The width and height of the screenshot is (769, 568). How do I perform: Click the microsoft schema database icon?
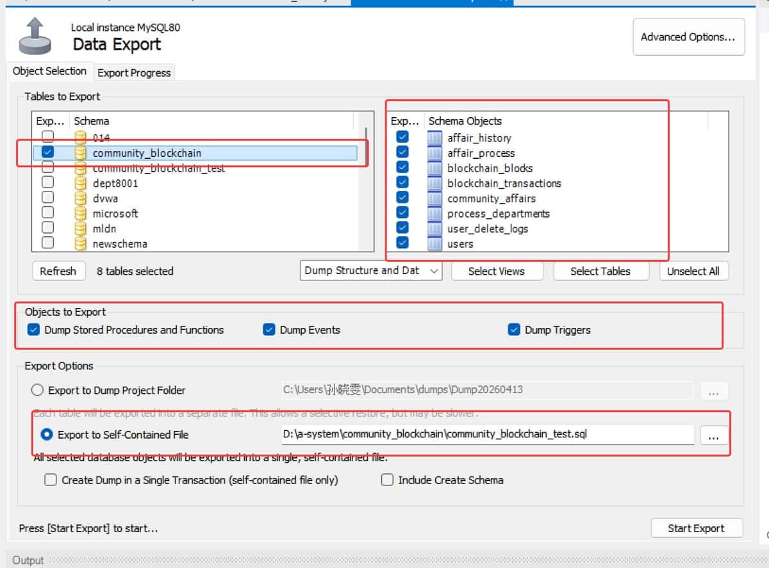(80, 214)
